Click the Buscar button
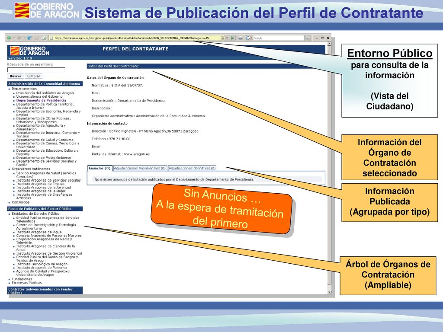Screen dimensions: 443x332 pyautogui.click(x=15, y=76)
